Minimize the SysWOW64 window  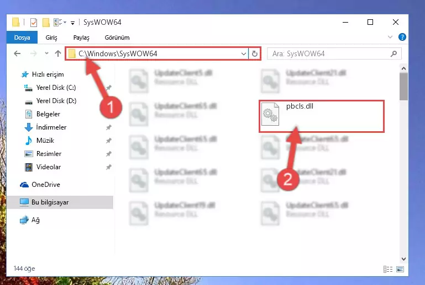point(345,23)
